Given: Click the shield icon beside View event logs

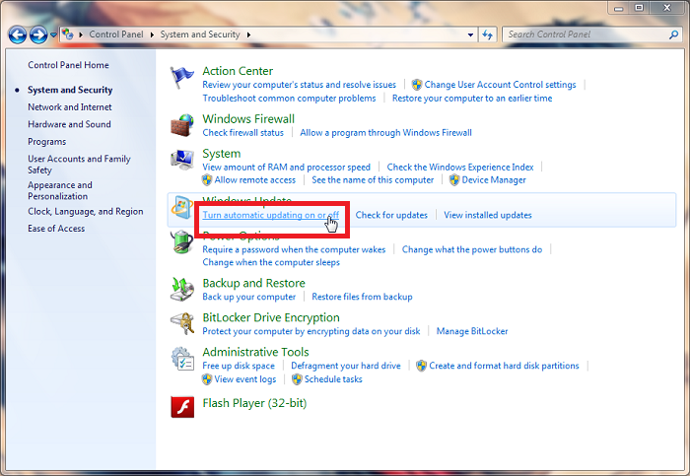Looking at the screenshot, I should (x=207, y=379).
